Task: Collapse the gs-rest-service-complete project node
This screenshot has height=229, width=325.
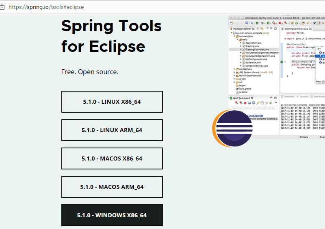Action: coord(232,33)
